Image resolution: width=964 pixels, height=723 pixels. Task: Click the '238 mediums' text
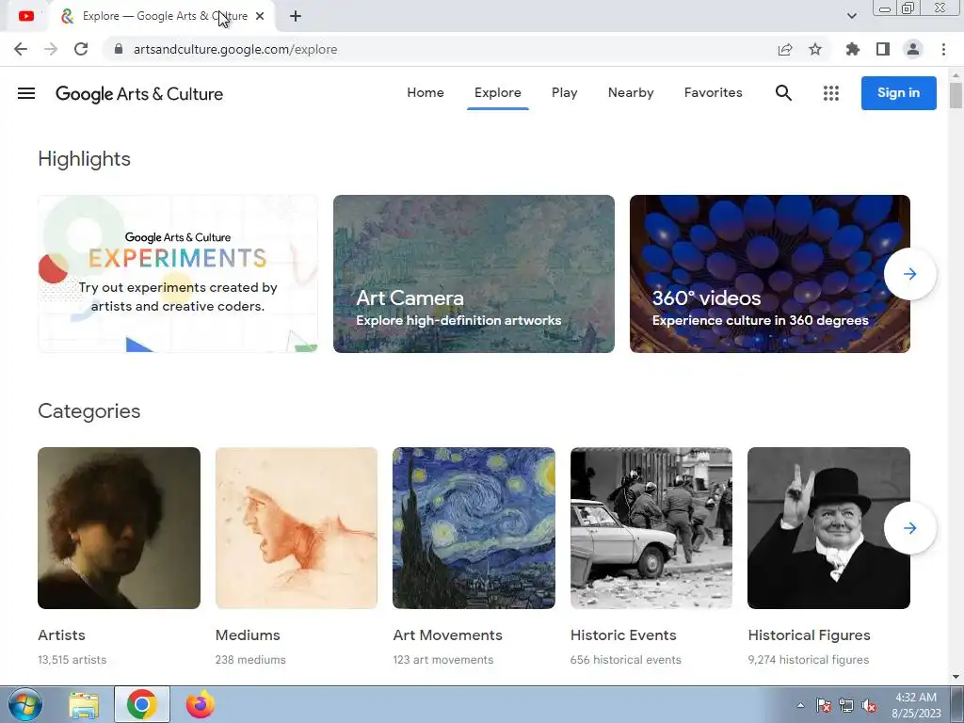click(x=250, y=660)
